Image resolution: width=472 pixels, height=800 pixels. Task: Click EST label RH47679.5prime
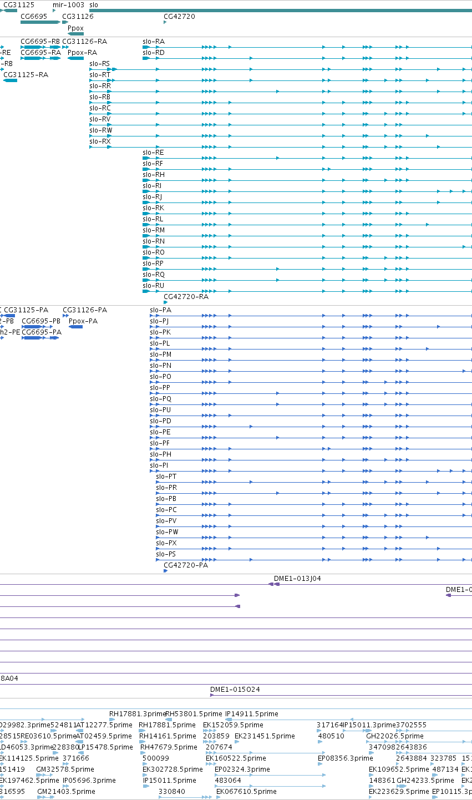[x=169, y=747]
